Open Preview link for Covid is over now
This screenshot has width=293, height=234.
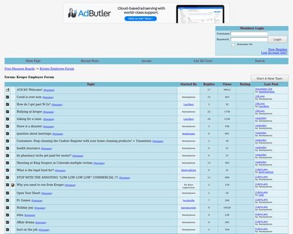pyautogui.click(x=48, y=97)
